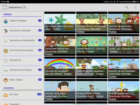The width and height of the screenshot is (140, 105).
Task: Open Contar hasta 20 video thumbnail
Action: pyautogui.click(x=92, y=45)
